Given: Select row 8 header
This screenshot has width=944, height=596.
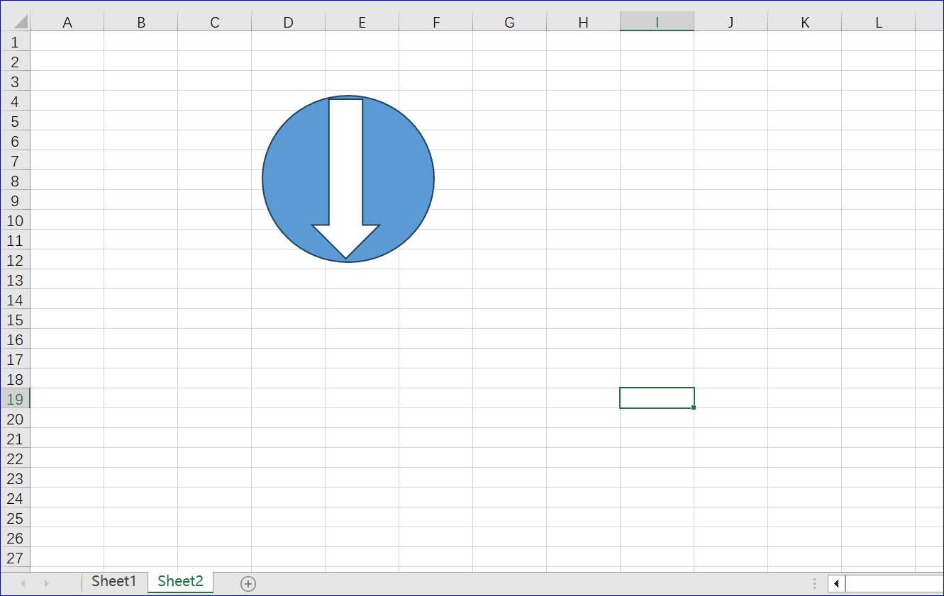Looking at the screenshot, I should click(15, 181).
